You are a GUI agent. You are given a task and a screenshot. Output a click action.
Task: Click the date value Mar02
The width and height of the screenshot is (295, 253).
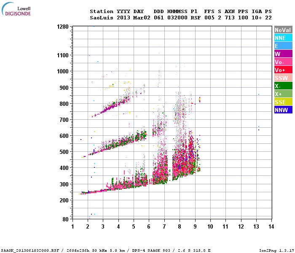142,18
